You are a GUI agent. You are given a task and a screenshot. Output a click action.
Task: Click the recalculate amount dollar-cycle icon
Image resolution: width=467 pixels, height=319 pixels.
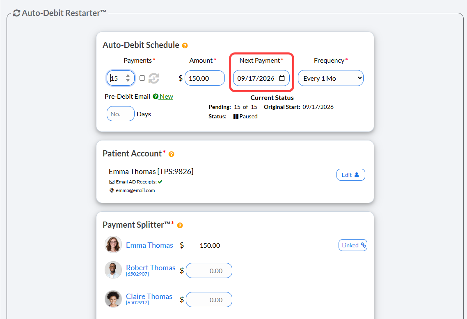pos(154,78)
